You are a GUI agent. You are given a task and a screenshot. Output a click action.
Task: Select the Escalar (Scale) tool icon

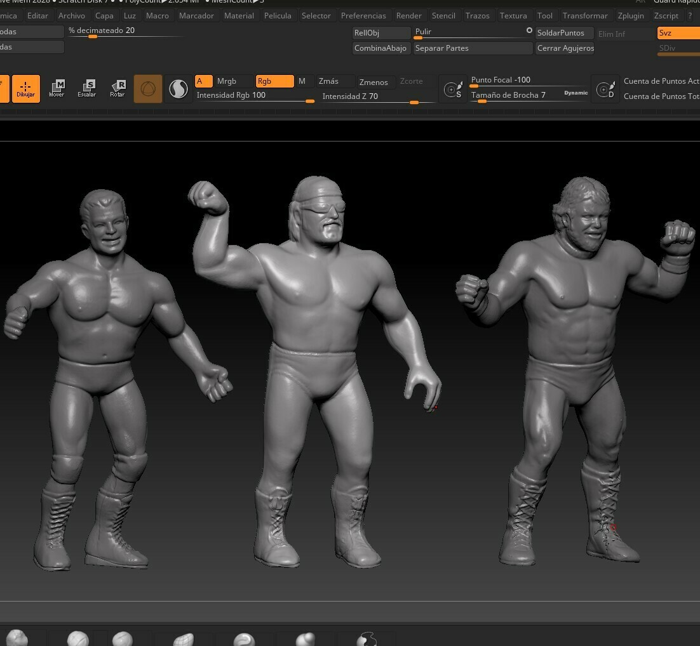87,88
